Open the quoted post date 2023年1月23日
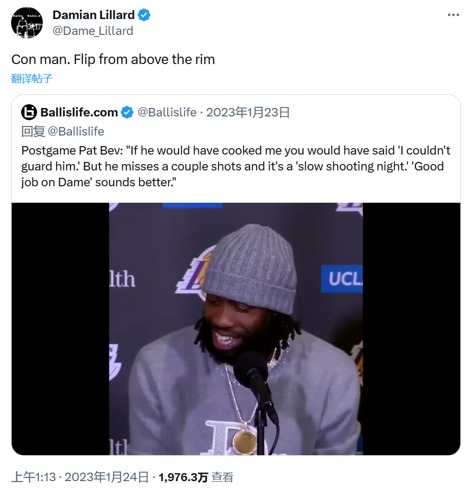The height and width of the screenshot is (497, 472). coord(248,112)
